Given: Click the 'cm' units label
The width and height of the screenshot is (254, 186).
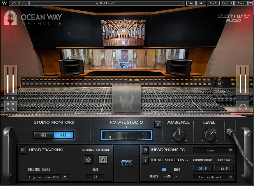Looking at the screenshot, I should pos(164,170).
